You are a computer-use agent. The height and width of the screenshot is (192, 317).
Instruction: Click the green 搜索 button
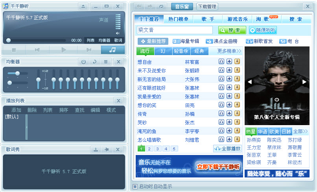click(x=232, y=30)
